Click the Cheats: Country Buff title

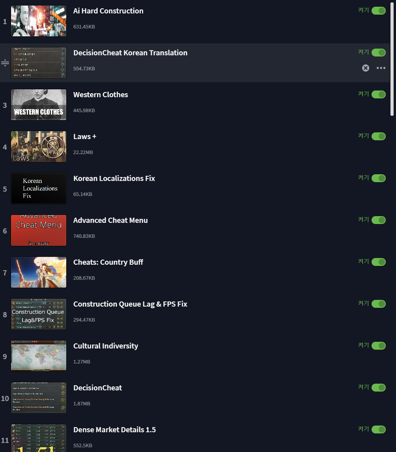coord(108,262)
